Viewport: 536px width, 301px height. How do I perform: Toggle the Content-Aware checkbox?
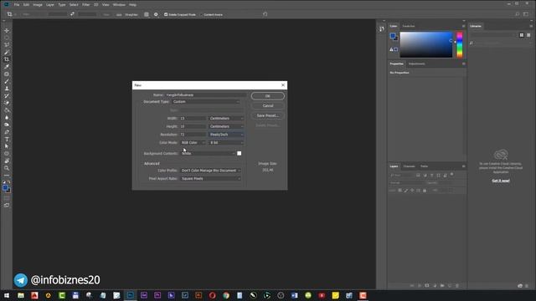202,15
